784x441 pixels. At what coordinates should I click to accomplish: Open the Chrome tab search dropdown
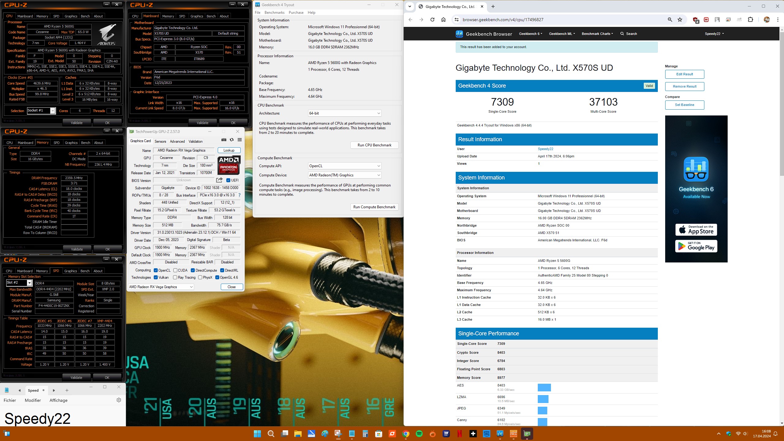point(410,6)
